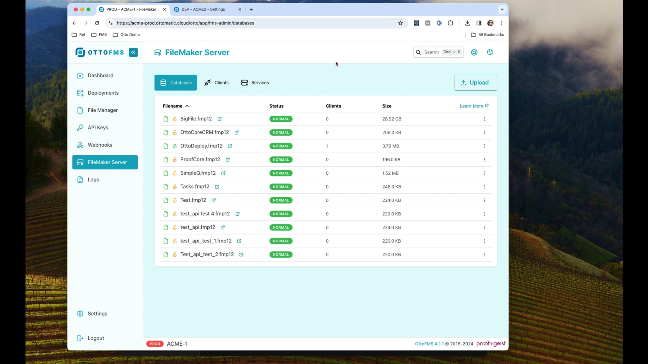Open external link icon next to test_api.fmp12
Image resolution: width=648 pixels, height=364 pixels.
(222, 227)
